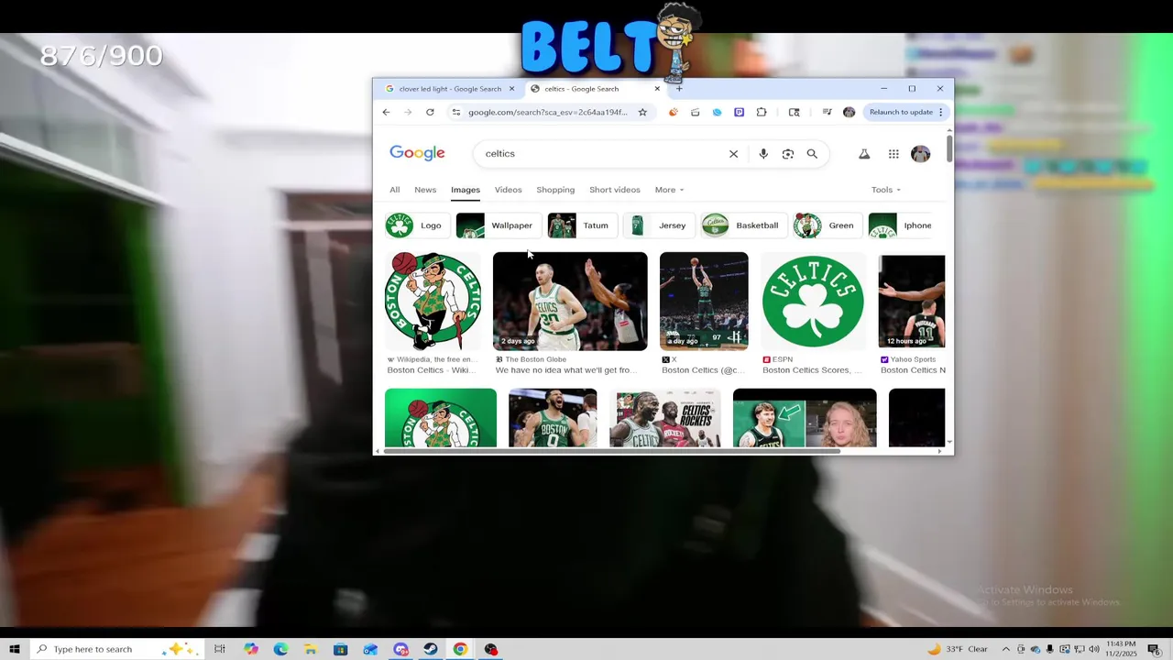Viewport: 1173px width, 660px height.
Task: Bookmark this page with the star icon
Action: pyautogui.click(x=642, y=112)
